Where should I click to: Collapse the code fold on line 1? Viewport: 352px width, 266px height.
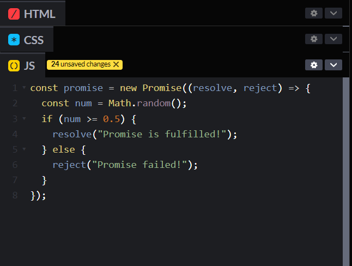click(24, 88)
